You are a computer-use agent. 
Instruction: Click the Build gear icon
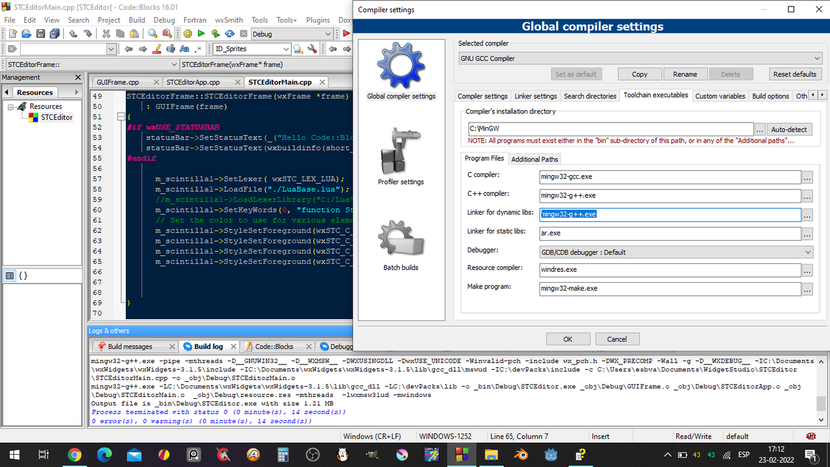click(x=187, y=34)
